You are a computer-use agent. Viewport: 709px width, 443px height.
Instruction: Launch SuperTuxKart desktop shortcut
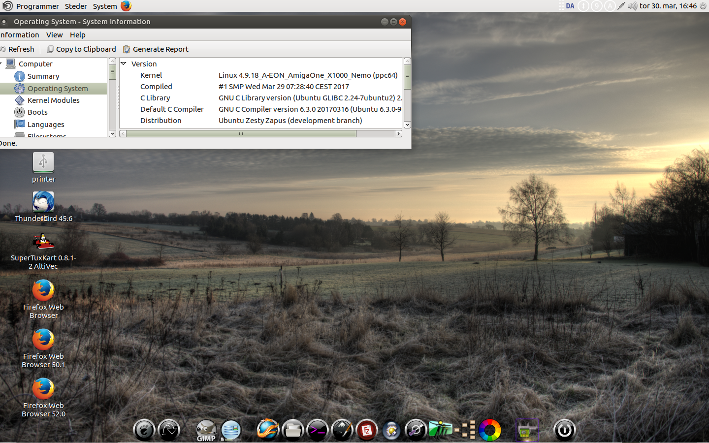[x=43, y=242]
